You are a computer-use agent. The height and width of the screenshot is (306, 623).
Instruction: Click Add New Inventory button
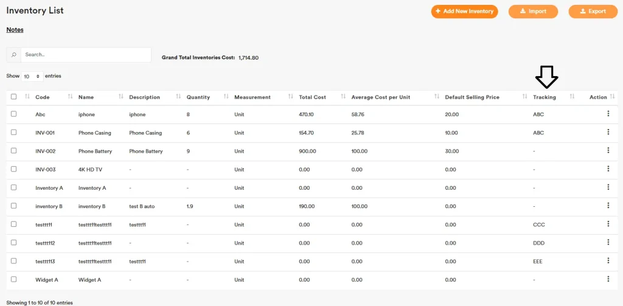[x=464, y=12]
